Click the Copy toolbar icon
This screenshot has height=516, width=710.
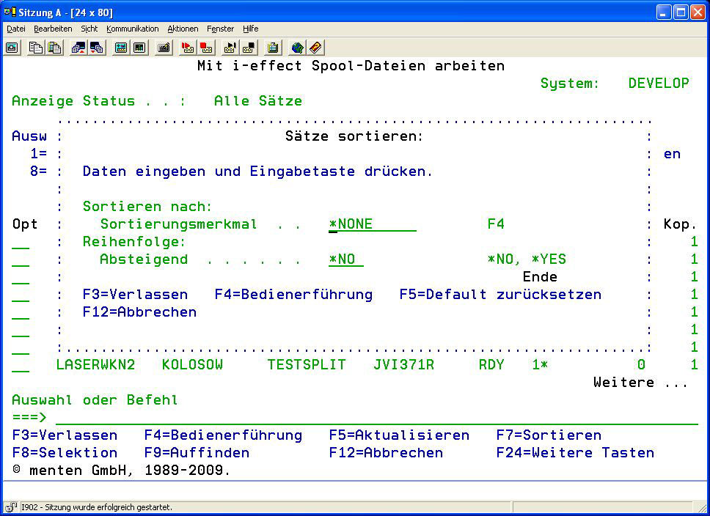coord(36,48)
